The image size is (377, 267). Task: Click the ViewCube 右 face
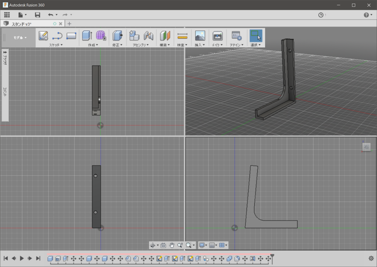click(366, 147)
